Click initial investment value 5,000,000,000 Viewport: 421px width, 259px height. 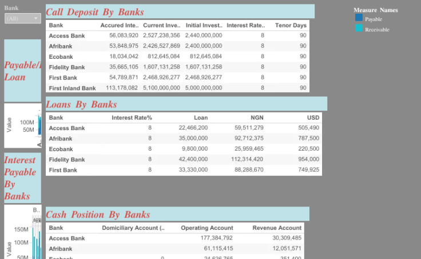pyautogui.click(x=204, y=88)
